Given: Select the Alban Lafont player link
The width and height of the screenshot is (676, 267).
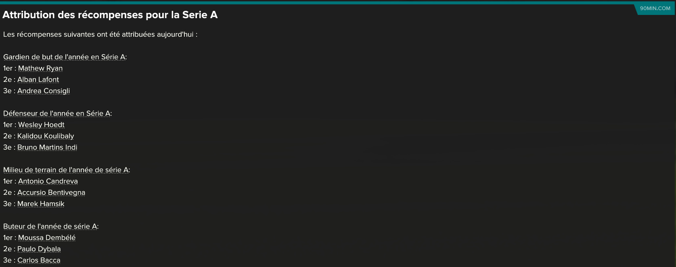Looking at the screenshot, I should pyautogui.click(x=38, y=79).
